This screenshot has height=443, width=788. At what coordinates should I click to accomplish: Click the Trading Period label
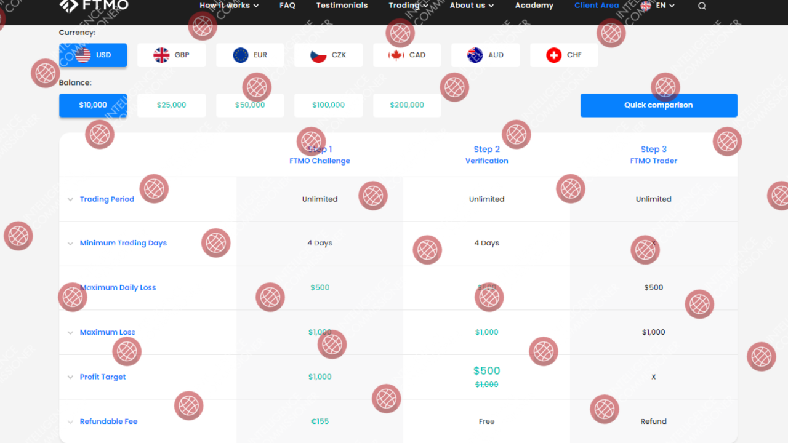(x=107, y=199)
